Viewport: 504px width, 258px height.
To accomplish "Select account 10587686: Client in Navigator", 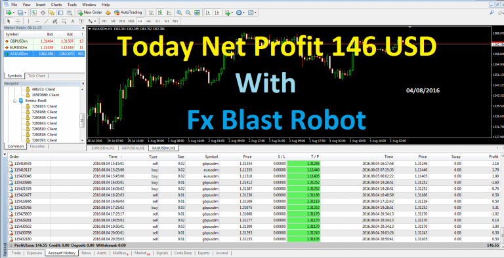I will click(x=43, y=95).
